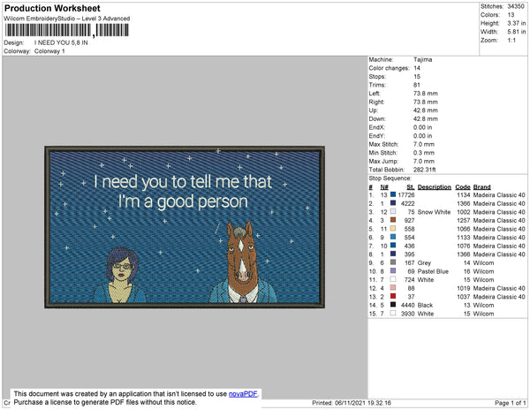530x410 pixels.
Task: Click the 'Stop Sequence:' label
Action: [390, 178]
